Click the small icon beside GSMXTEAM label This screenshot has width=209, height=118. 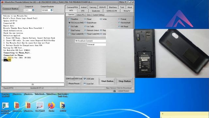point(115,91)
